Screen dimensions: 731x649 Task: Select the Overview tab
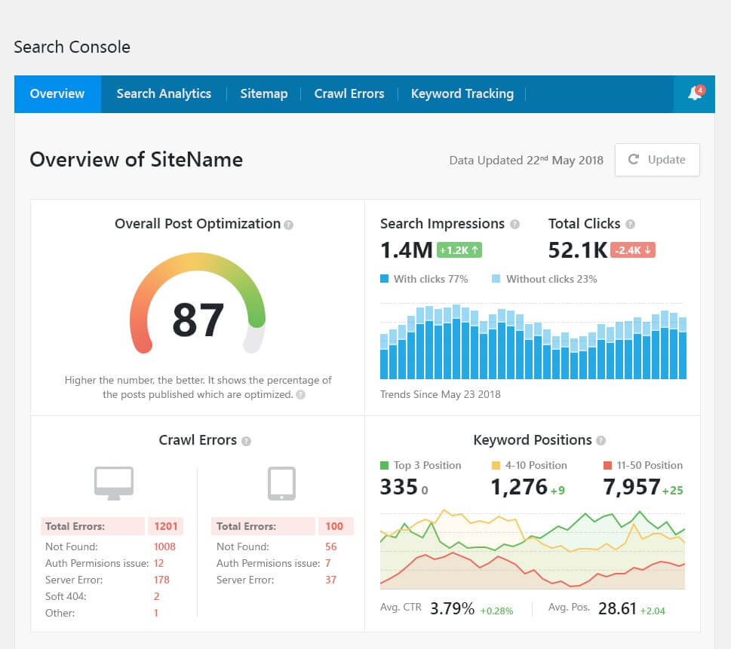57,93
